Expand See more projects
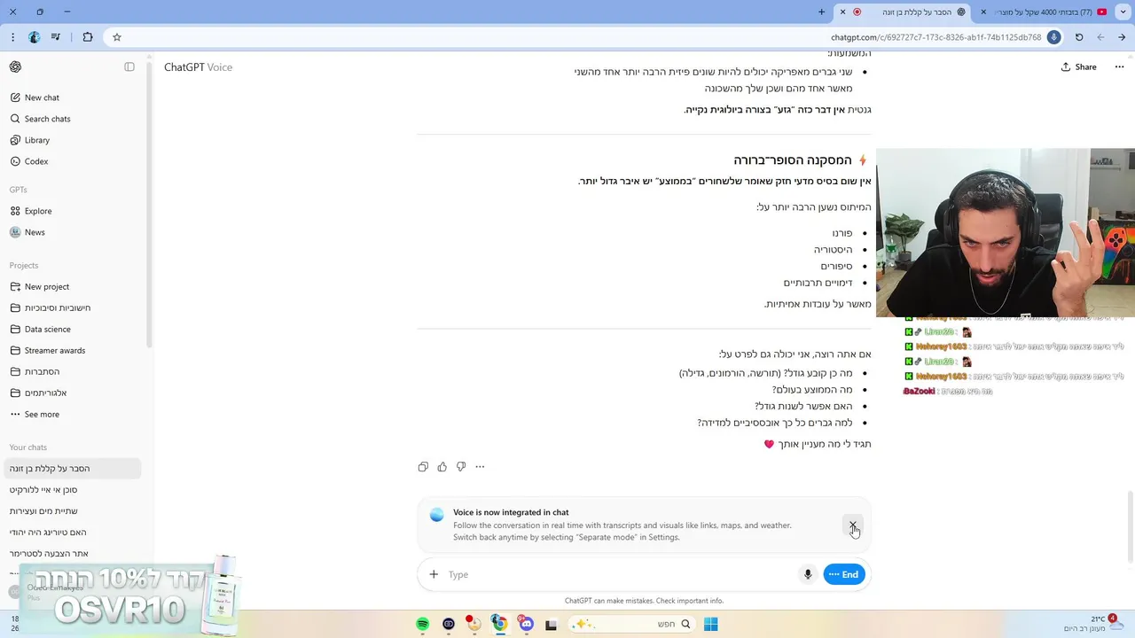Screen dimensions: 1135x638 pos(73,414)
